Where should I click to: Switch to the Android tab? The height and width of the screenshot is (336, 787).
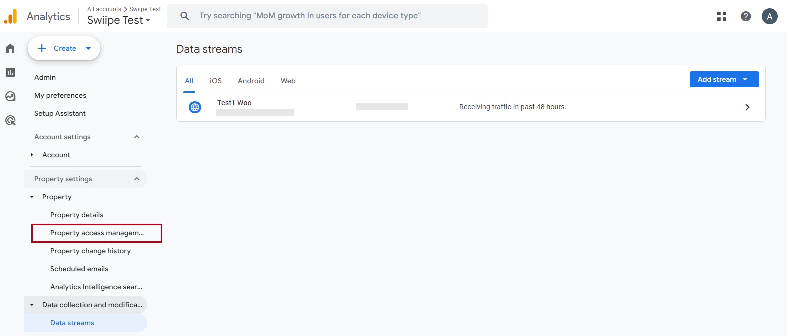coord(251,81)
